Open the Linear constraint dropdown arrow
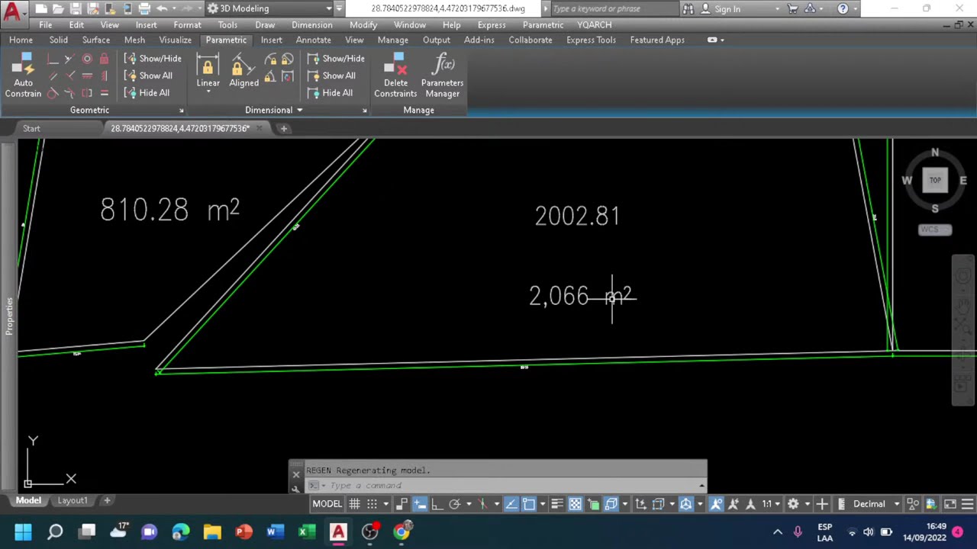 [x=208, y=92]
